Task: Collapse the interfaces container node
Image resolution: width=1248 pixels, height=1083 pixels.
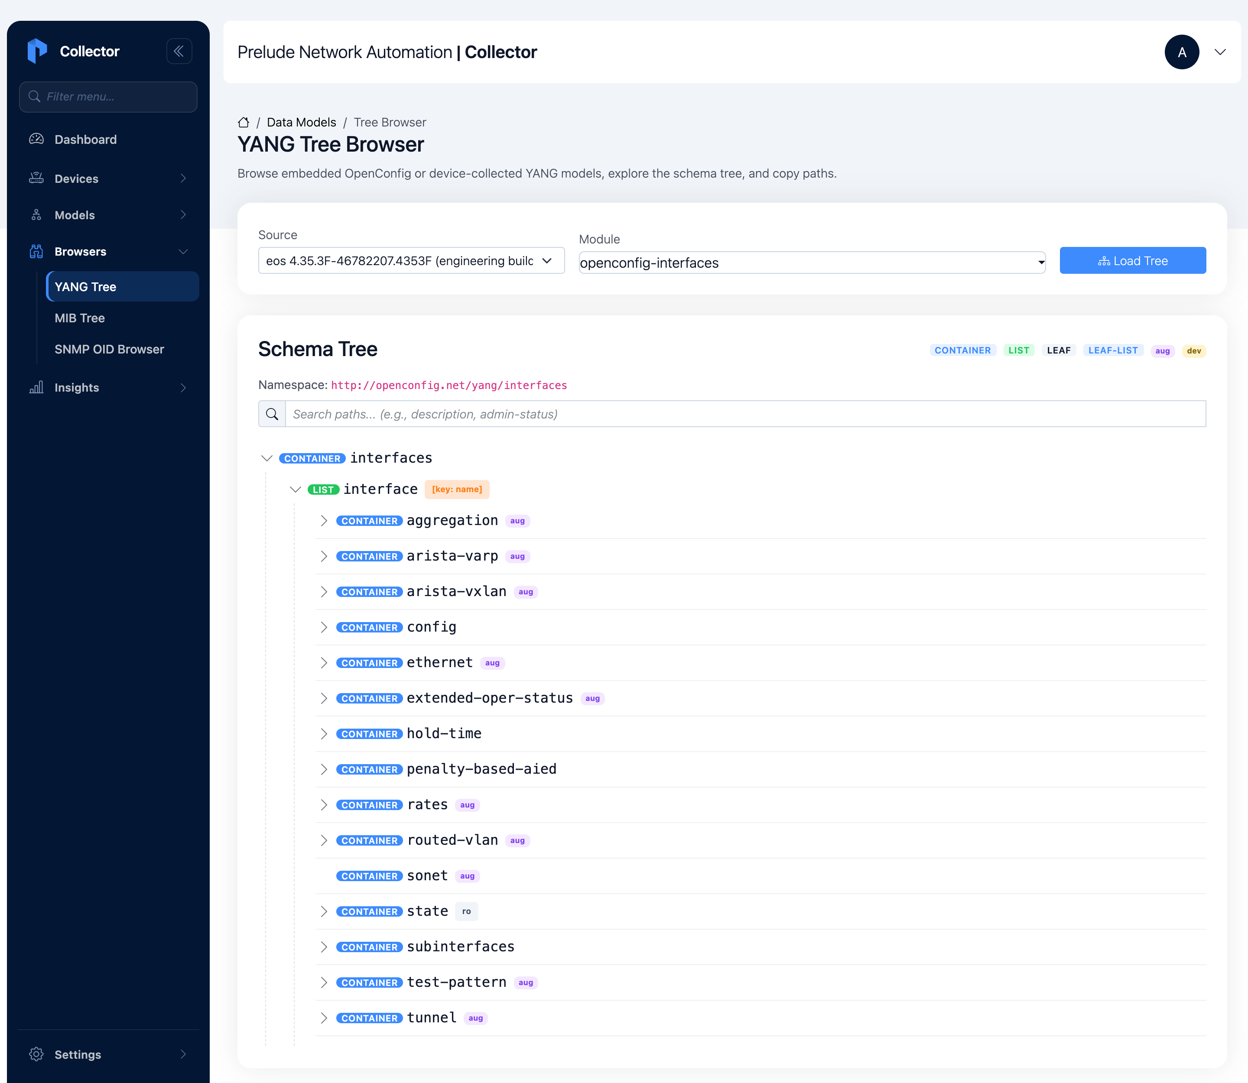Action: click(x=266, y=458)
